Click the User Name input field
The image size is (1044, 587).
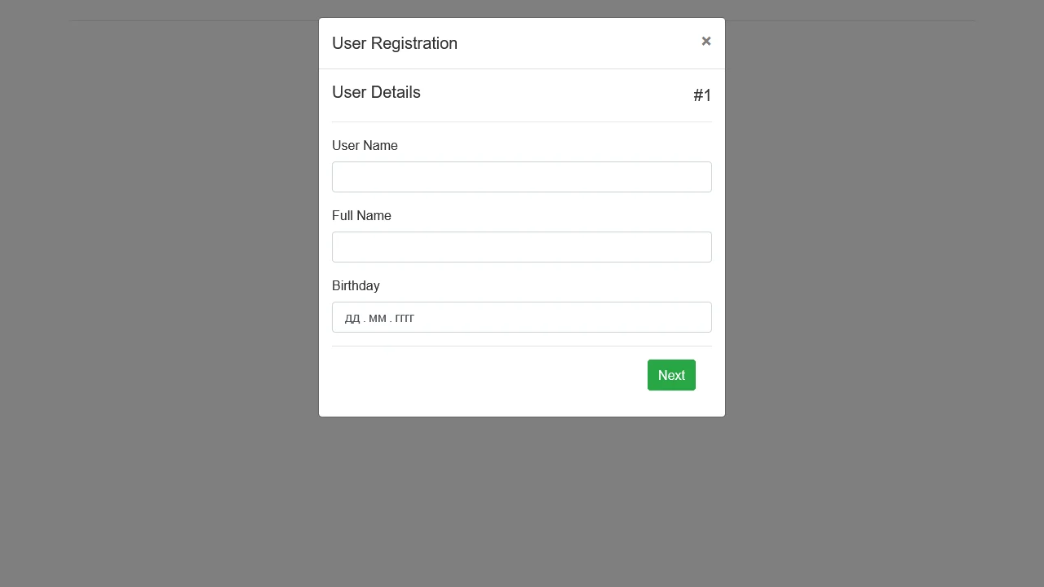521,177
